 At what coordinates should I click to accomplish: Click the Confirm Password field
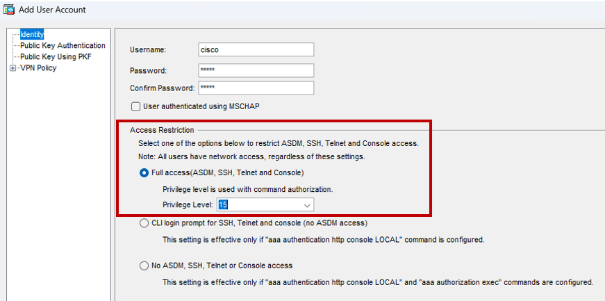tap(256, 88)
